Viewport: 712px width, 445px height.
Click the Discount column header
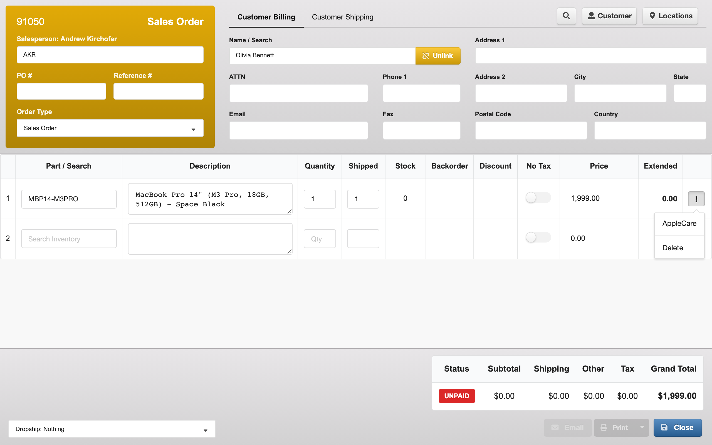point(495,166)
